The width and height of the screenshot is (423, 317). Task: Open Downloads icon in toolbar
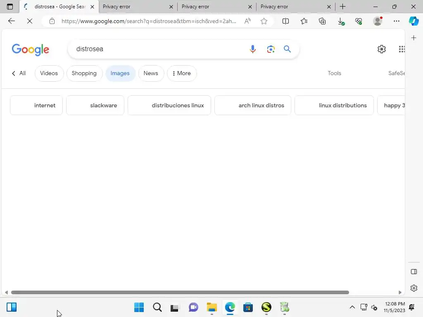coord(341,21)
